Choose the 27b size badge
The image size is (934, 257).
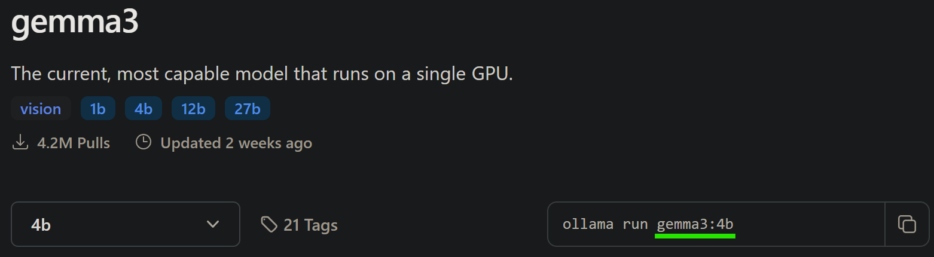point(248,109)
